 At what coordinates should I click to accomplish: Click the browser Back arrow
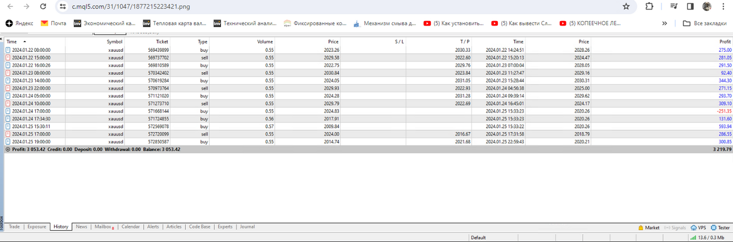coord(10,6)
